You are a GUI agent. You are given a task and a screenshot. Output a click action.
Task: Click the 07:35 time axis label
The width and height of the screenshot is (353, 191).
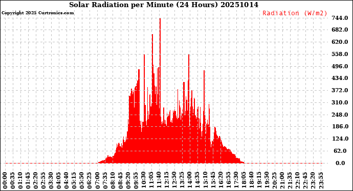(x=105, y=180)
